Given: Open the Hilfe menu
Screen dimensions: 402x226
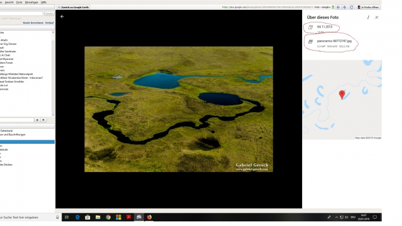Looking at the screenshot, I should click(44, 2).
